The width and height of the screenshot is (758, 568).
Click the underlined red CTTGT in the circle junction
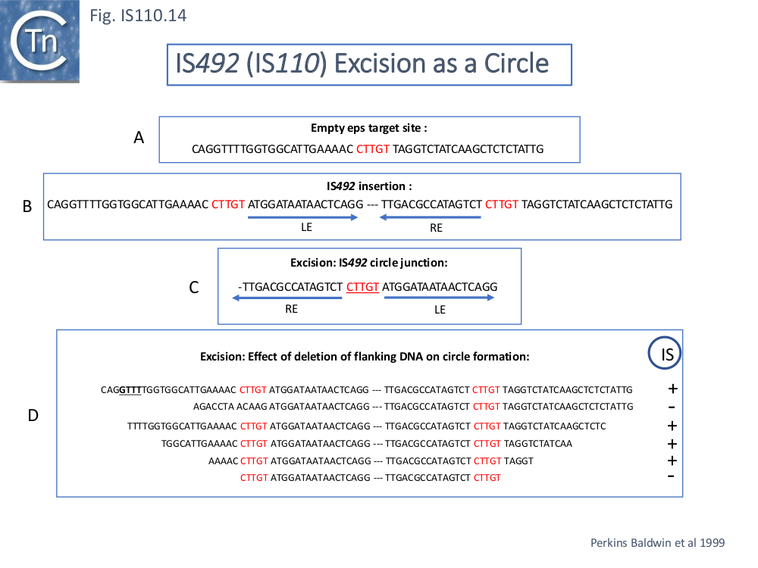tap(362, 287)
